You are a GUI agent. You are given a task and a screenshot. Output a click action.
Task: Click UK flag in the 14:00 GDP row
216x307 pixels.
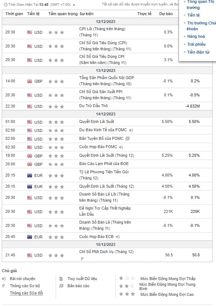pos(29,81)
